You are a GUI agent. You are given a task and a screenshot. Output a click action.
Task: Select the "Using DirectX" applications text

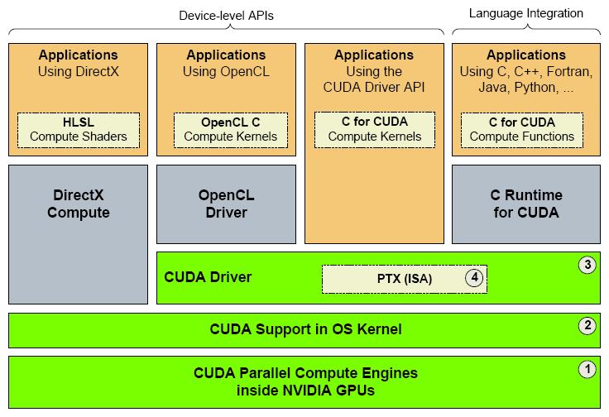[x=79, y=71]
